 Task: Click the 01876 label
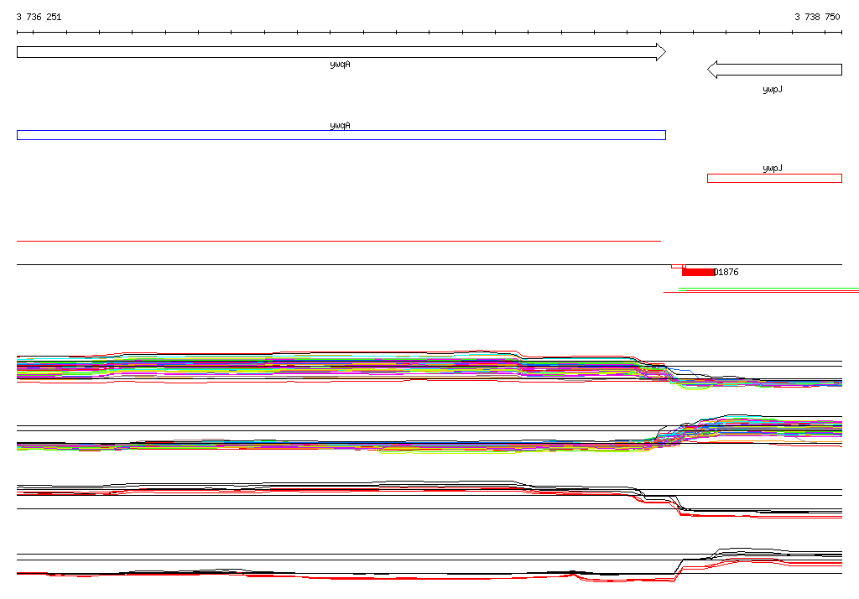coord(727,272)
